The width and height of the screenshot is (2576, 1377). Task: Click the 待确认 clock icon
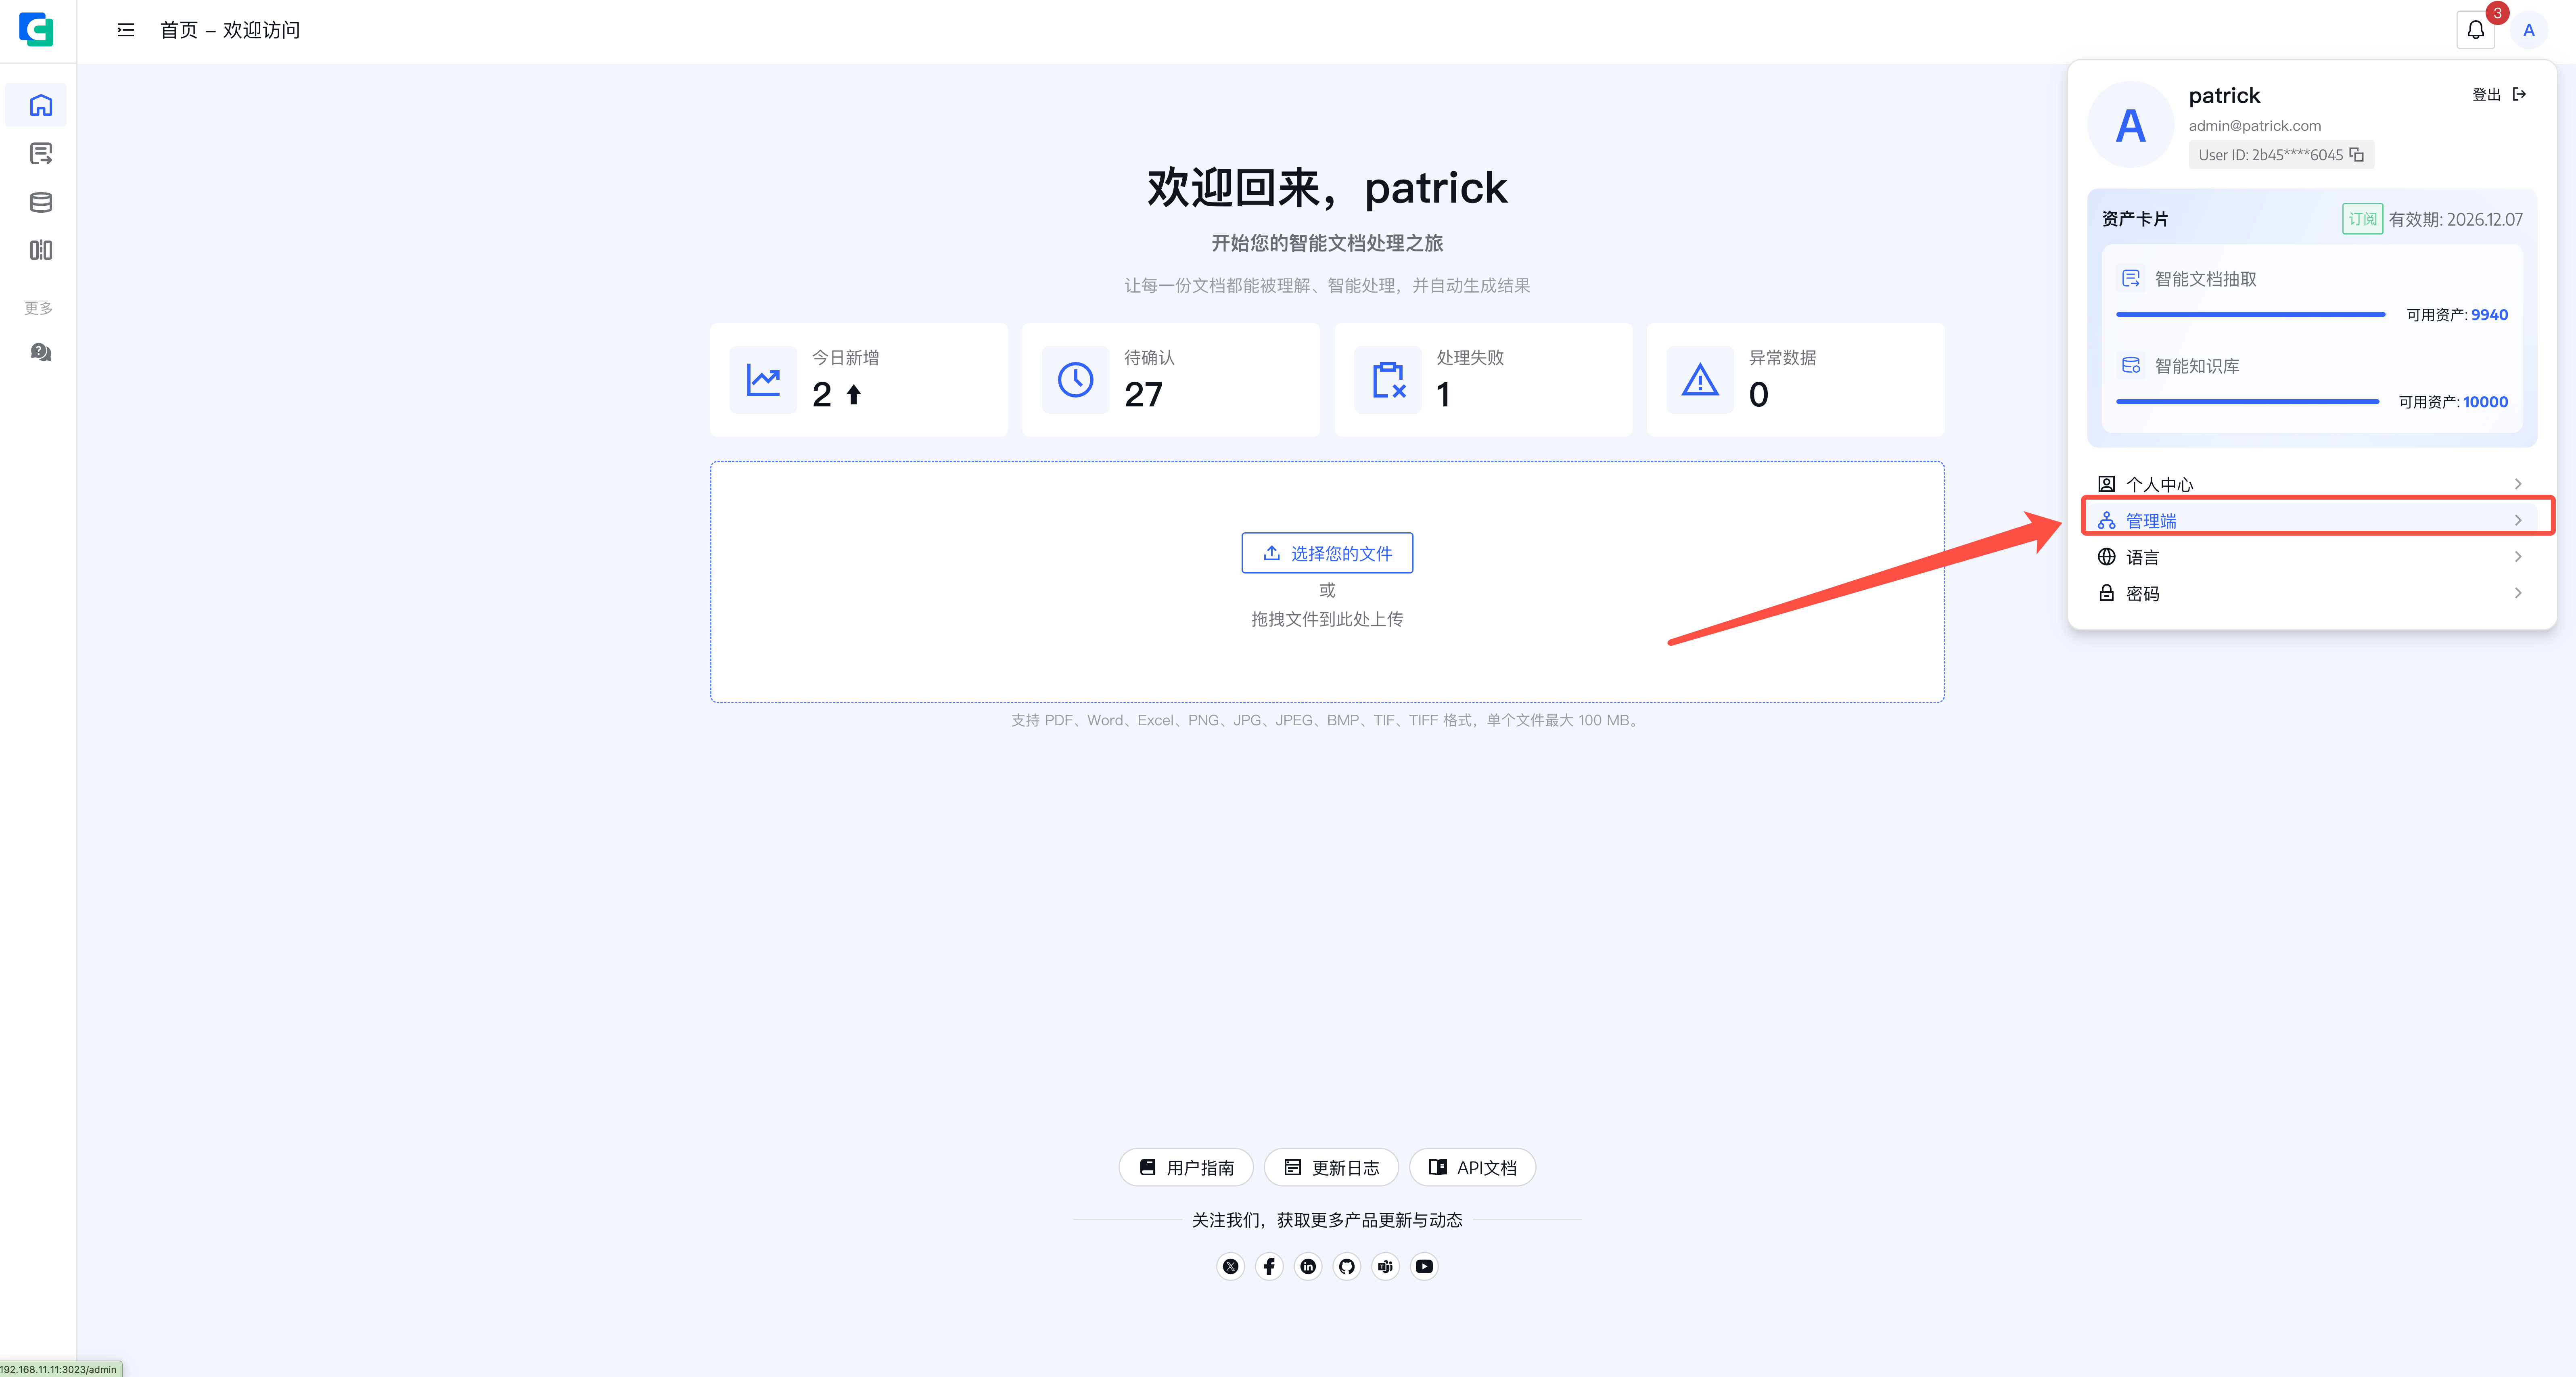tap(1076, 380)
